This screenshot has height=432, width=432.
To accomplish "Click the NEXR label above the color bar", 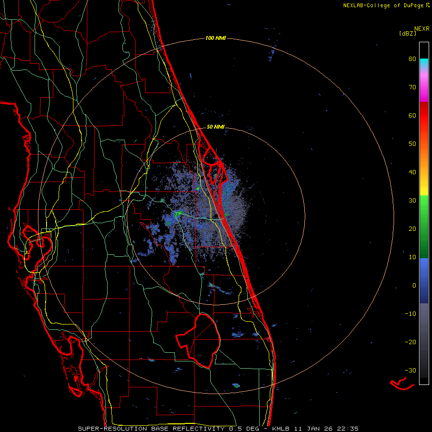I will click(421, 29).
